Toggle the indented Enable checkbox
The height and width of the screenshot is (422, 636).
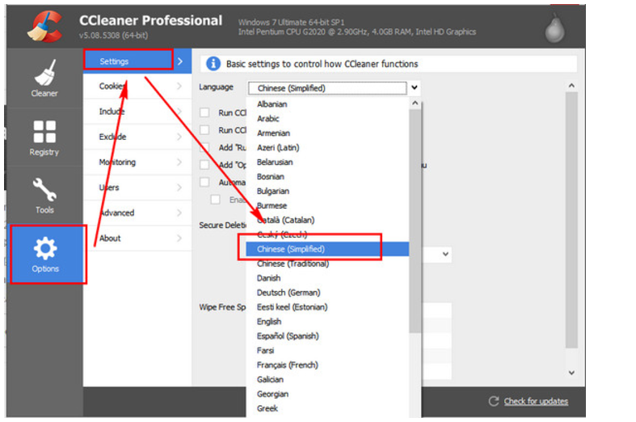click(216, 200)
